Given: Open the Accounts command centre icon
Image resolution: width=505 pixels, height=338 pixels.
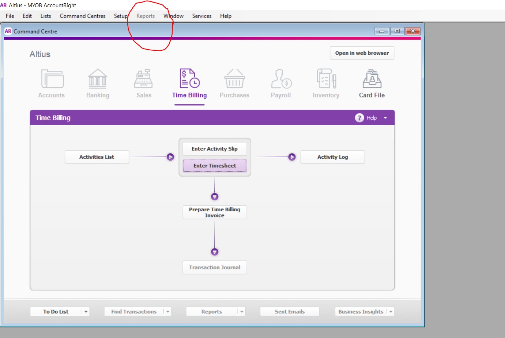Looking at the screenshot, I should click(x=52, y=79).
